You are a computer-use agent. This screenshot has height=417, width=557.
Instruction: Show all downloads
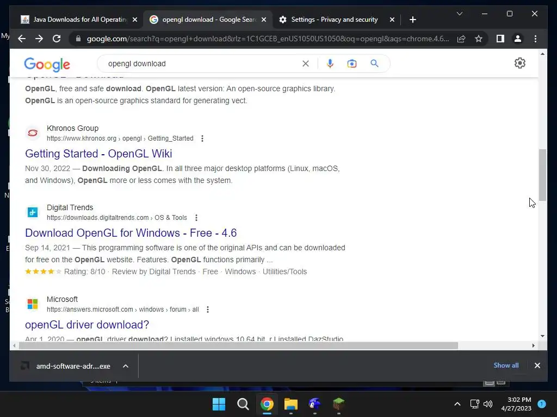[x=506, y=365]
